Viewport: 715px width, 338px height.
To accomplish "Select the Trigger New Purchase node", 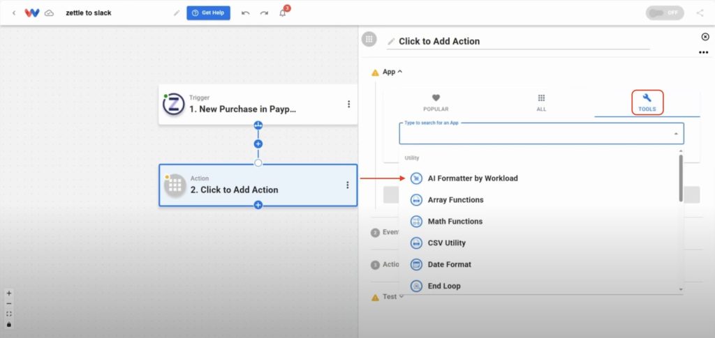I will click(258, 105).
